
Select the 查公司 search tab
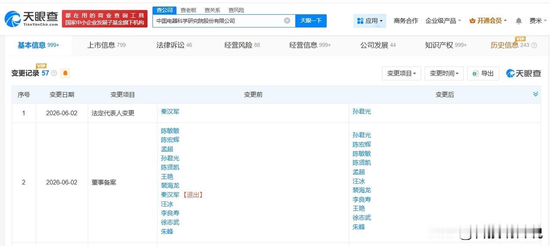[164, 10]
